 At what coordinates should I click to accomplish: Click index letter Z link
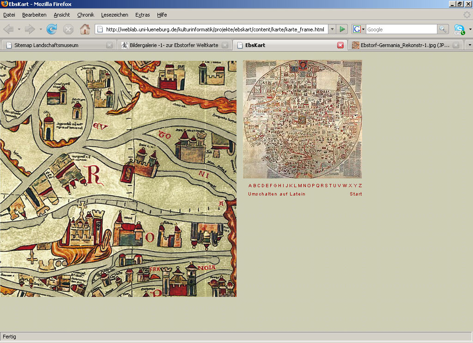pos(360,185)
